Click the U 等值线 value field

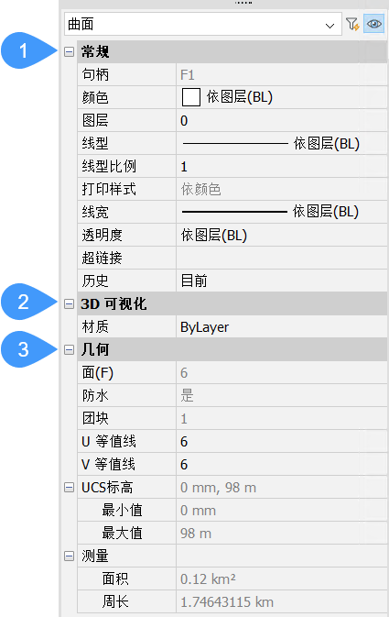pyautogui.click(x=282, y=442)
